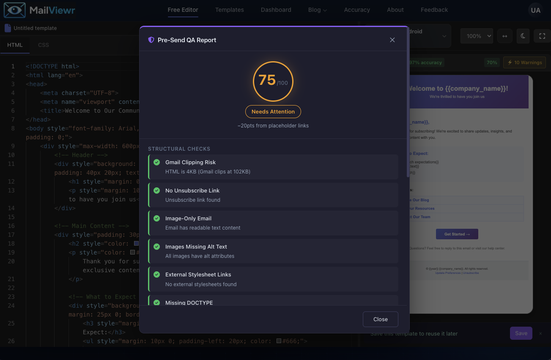Open the Accuracy nav item
The height and width of the screenshot is (360, 551).
(357, 10)
